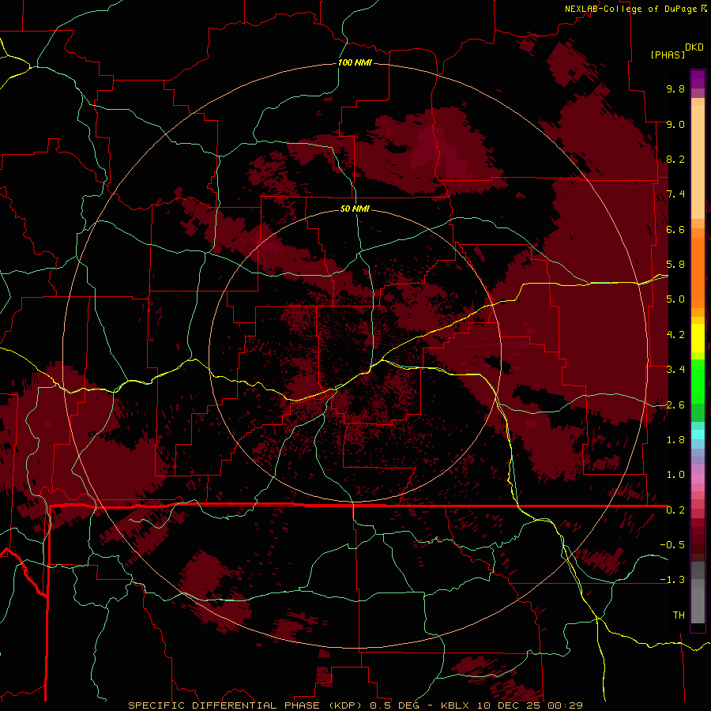Click the -1.3 scale value

coord(672,580)
